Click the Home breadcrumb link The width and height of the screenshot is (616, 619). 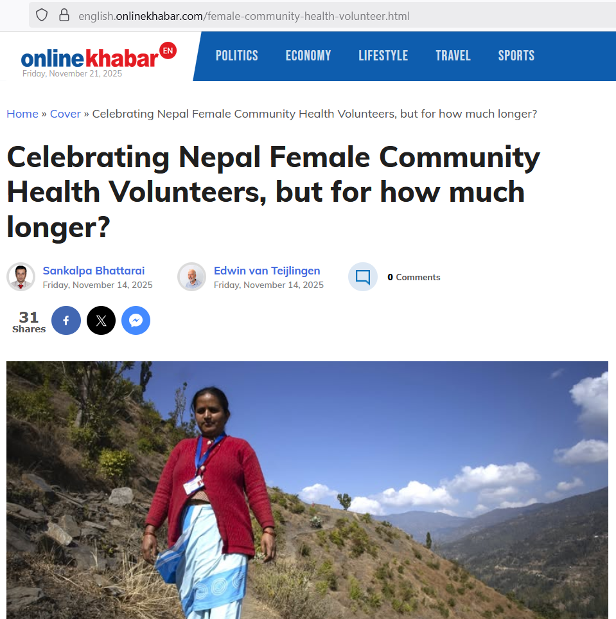point(22,114)
